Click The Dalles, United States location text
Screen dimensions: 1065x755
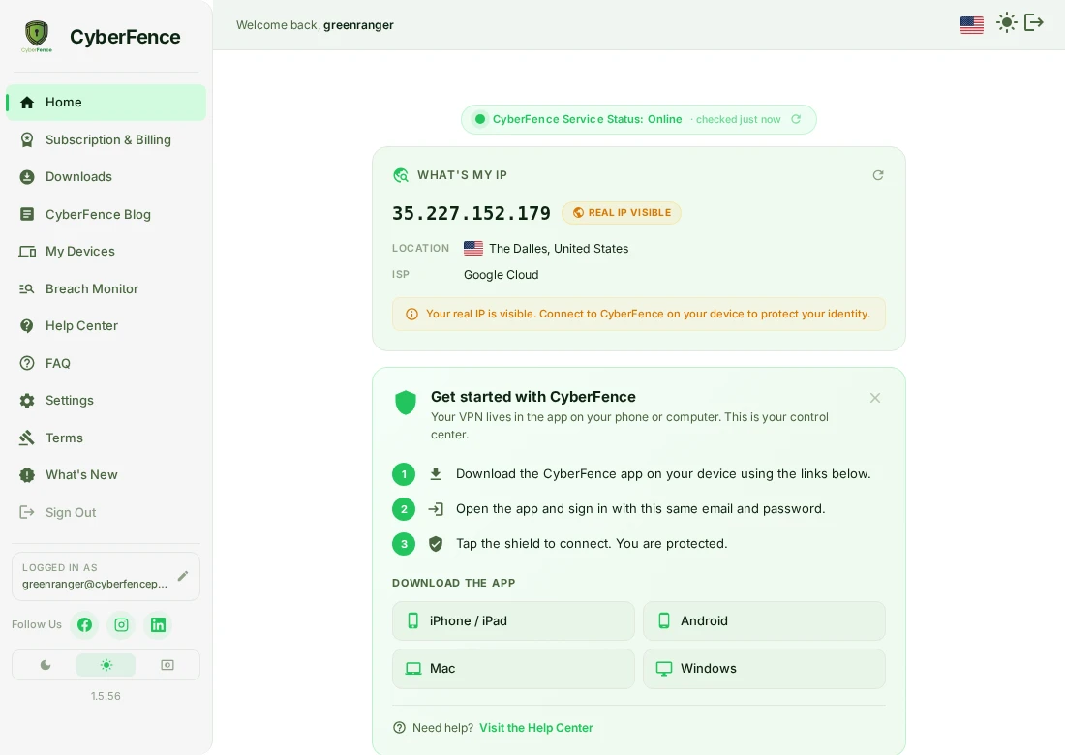point(559,249)
